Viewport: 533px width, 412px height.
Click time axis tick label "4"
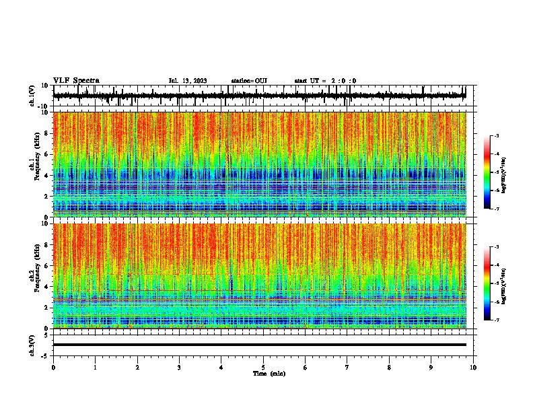221,368
